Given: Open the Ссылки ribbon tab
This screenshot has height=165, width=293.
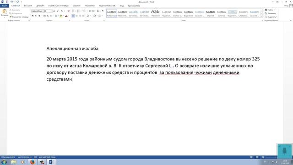Looking at the screenshot, I should tap(76, 6).
